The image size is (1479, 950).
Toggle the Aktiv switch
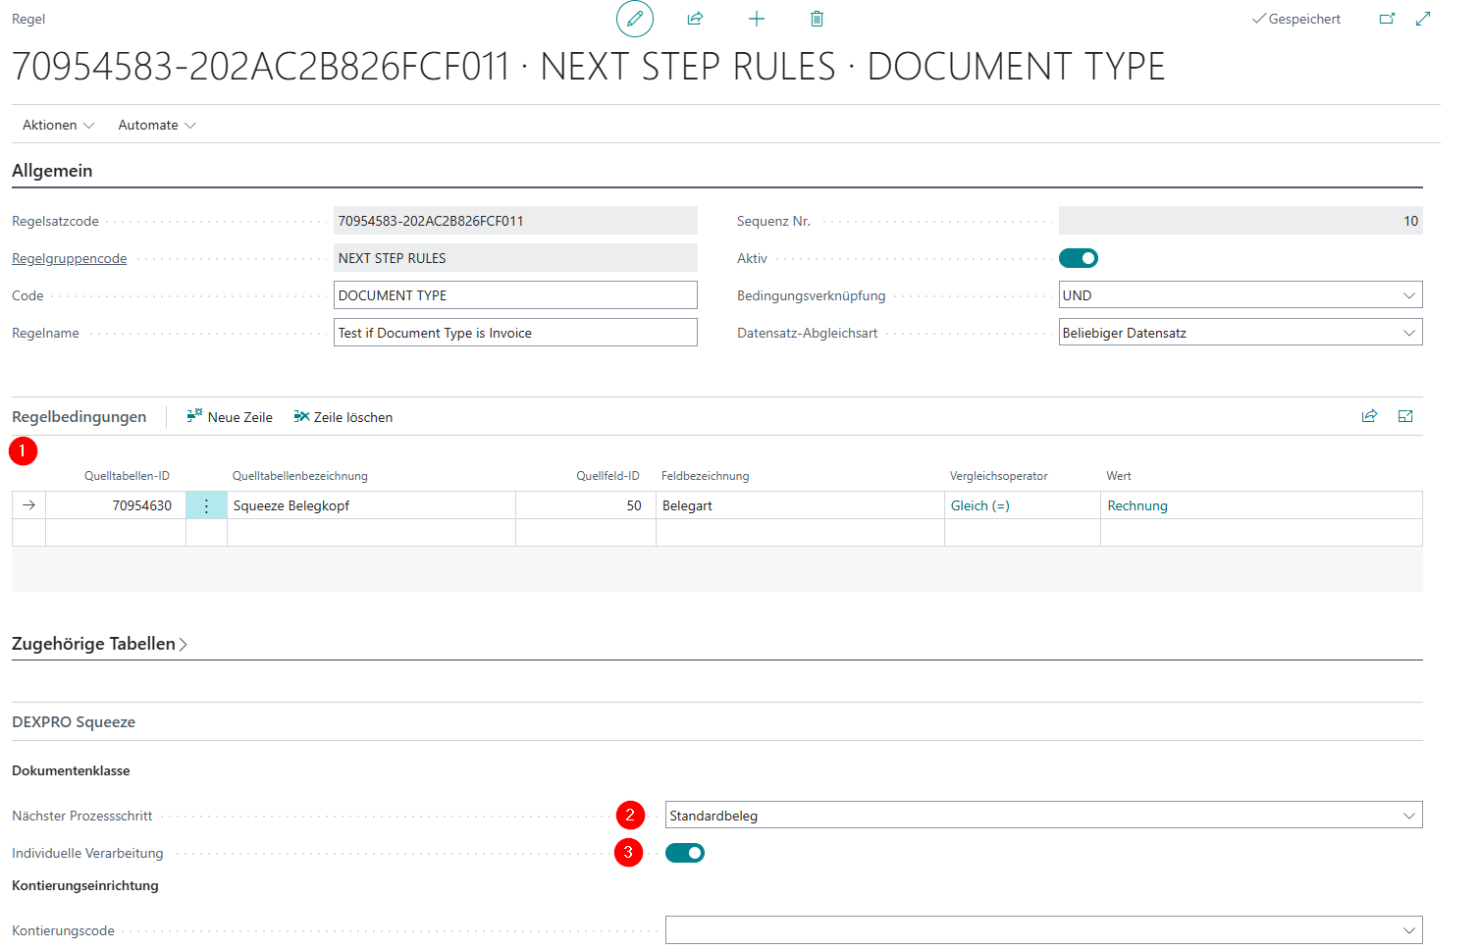tap(1078, 258)
